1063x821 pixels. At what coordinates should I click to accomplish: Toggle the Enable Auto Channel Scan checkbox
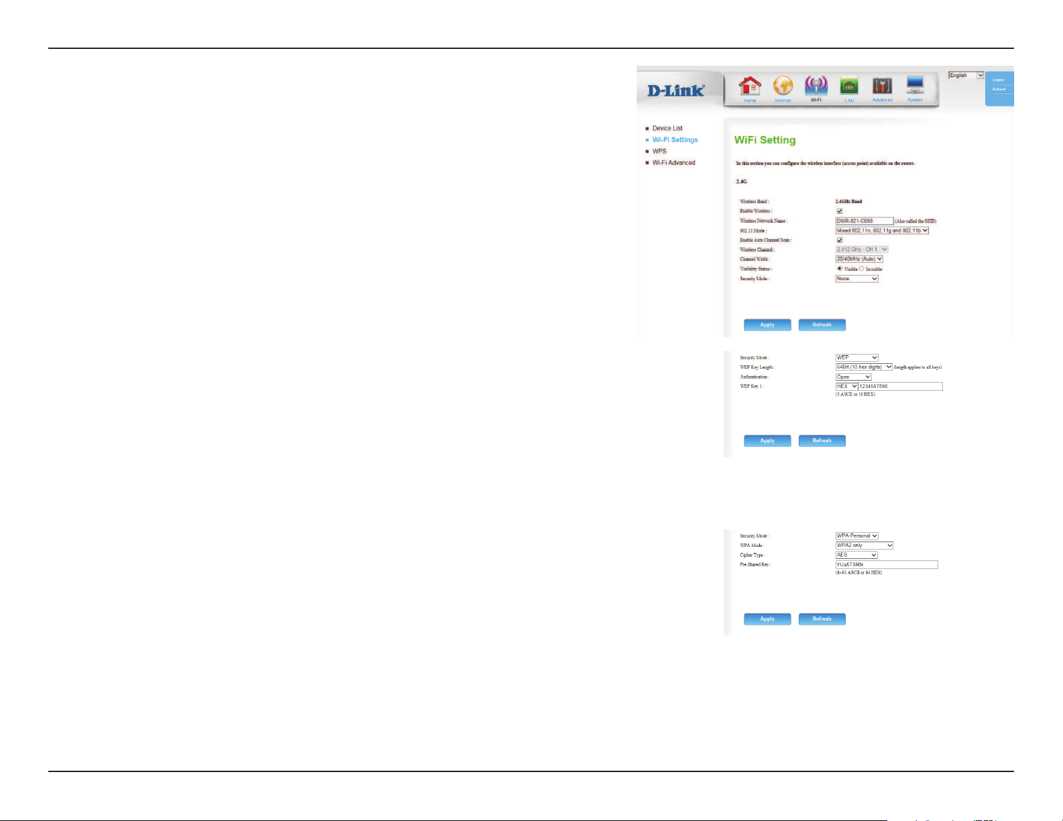click(839, 240)
